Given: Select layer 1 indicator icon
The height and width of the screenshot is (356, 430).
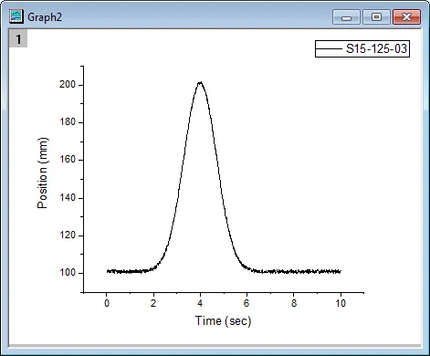Looking at the screenshot, I should point(18,38).
